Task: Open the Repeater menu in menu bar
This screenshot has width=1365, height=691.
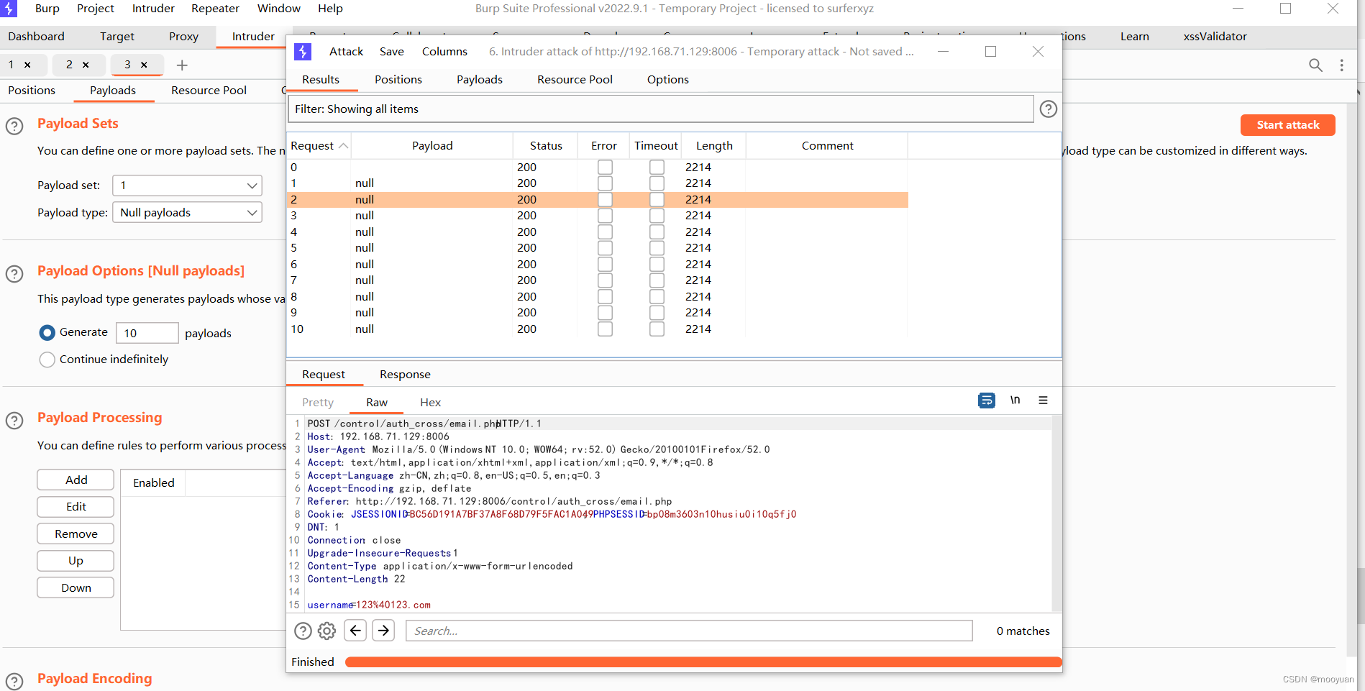Action: [215, 9]
